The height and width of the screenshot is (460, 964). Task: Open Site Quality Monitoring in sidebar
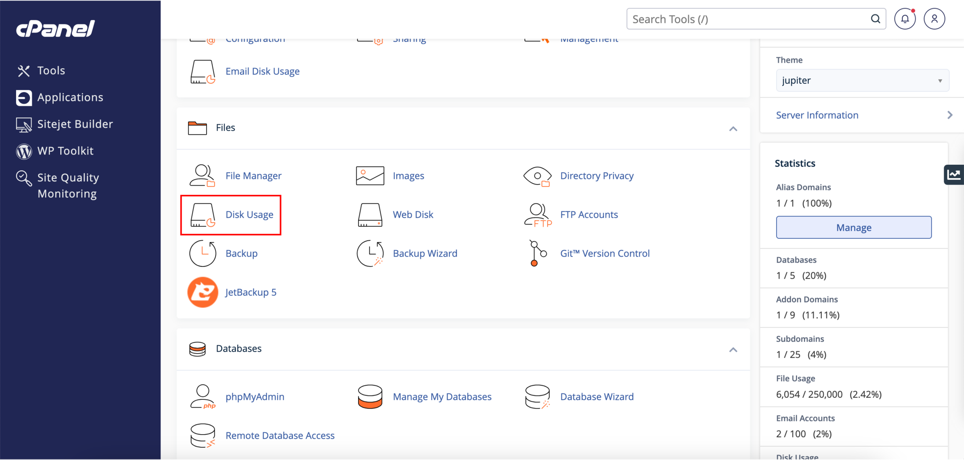tap(58, 186)
